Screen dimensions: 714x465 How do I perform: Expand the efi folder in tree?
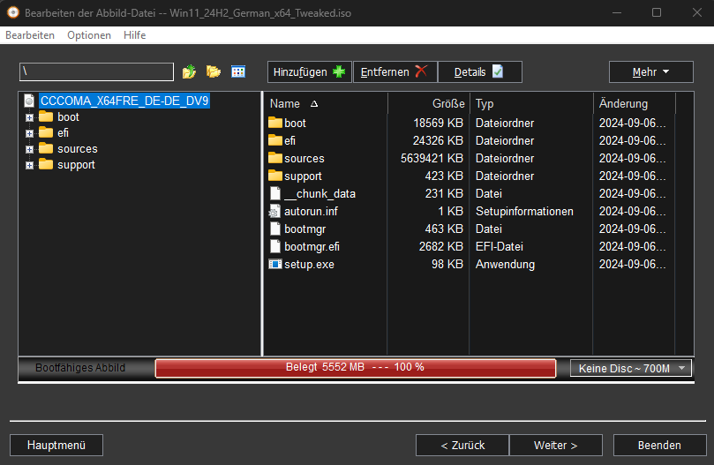[x=30, y=133]
